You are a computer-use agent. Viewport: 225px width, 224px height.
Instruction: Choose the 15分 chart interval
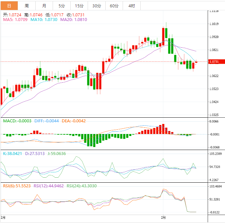click(79, 6)
